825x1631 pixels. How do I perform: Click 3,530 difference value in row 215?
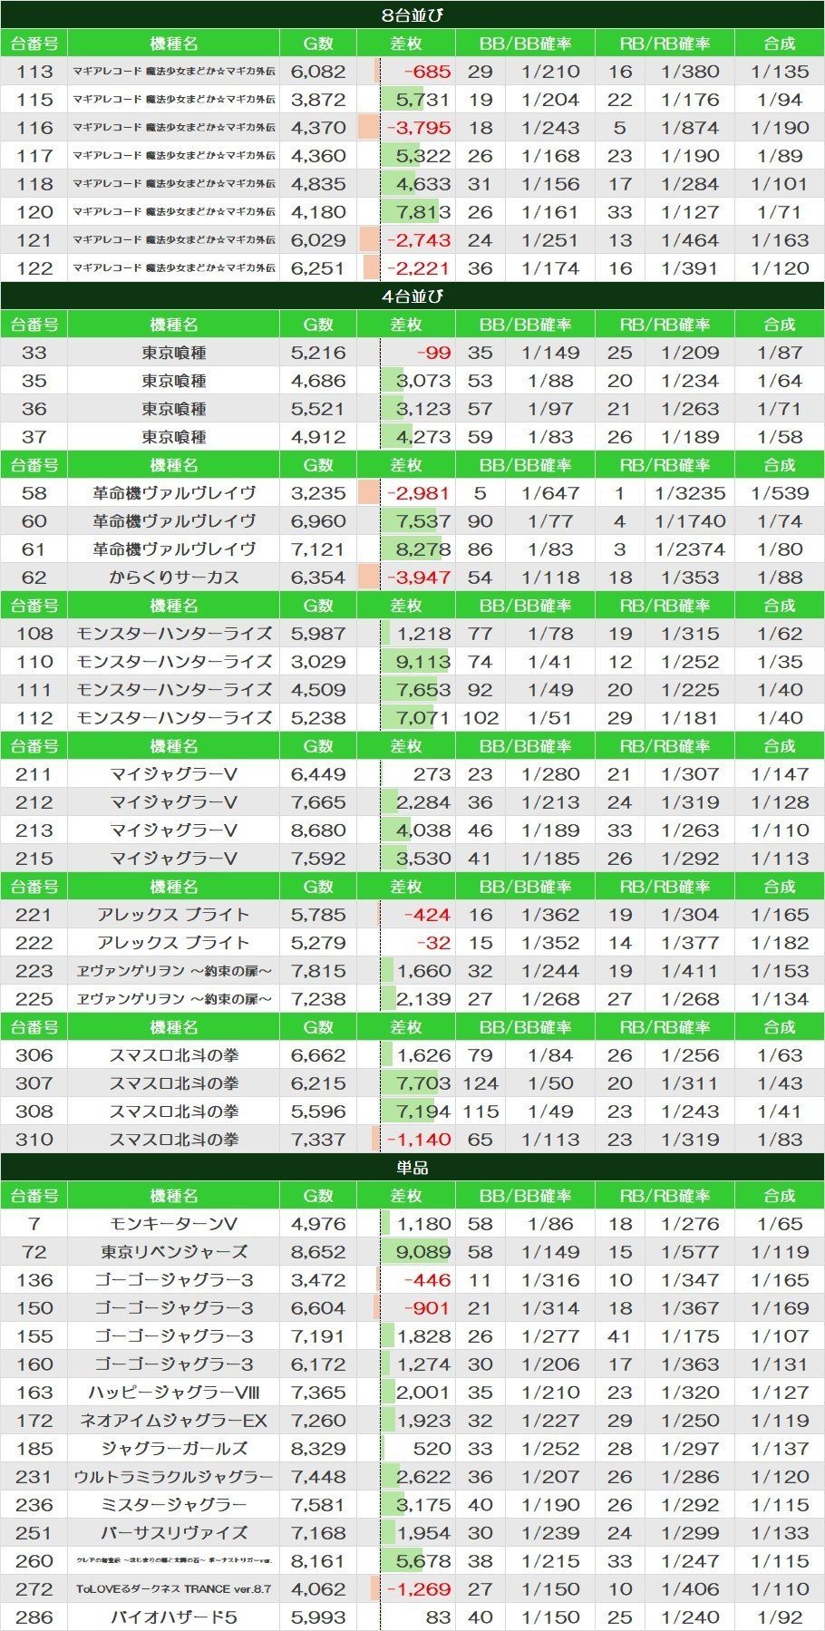point(423,859)
